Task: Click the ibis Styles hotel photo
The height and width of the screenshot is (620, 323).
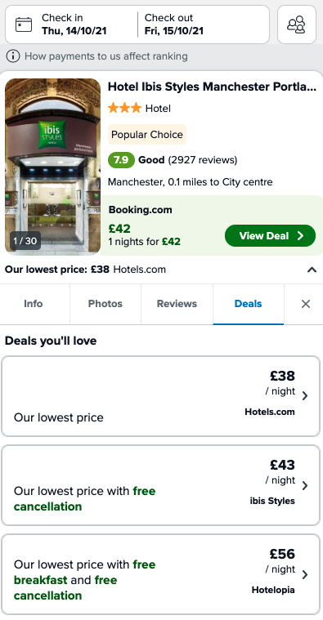Action: pyautogui.click(x=52, y=166)
